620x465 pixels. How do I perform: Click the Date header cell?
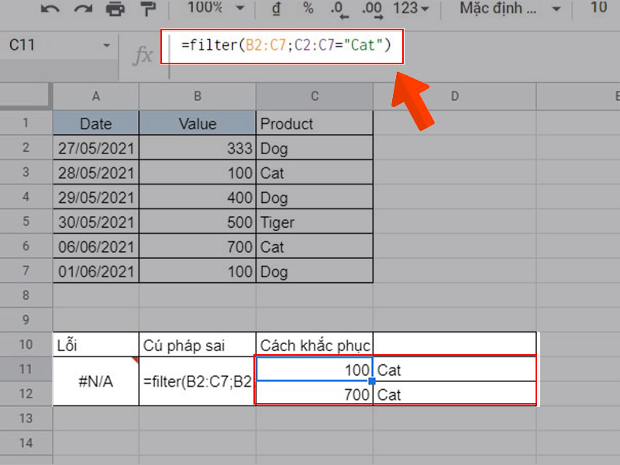click(x=95, y=123)
